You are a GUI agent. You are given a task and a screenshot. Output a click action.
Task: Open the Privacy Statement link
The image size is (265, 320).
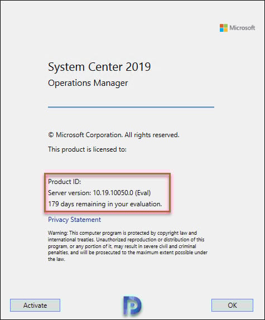[74, 220]
